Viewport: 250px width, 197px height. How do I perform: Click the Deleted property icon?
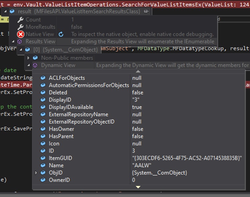click(x=43, y=92)
